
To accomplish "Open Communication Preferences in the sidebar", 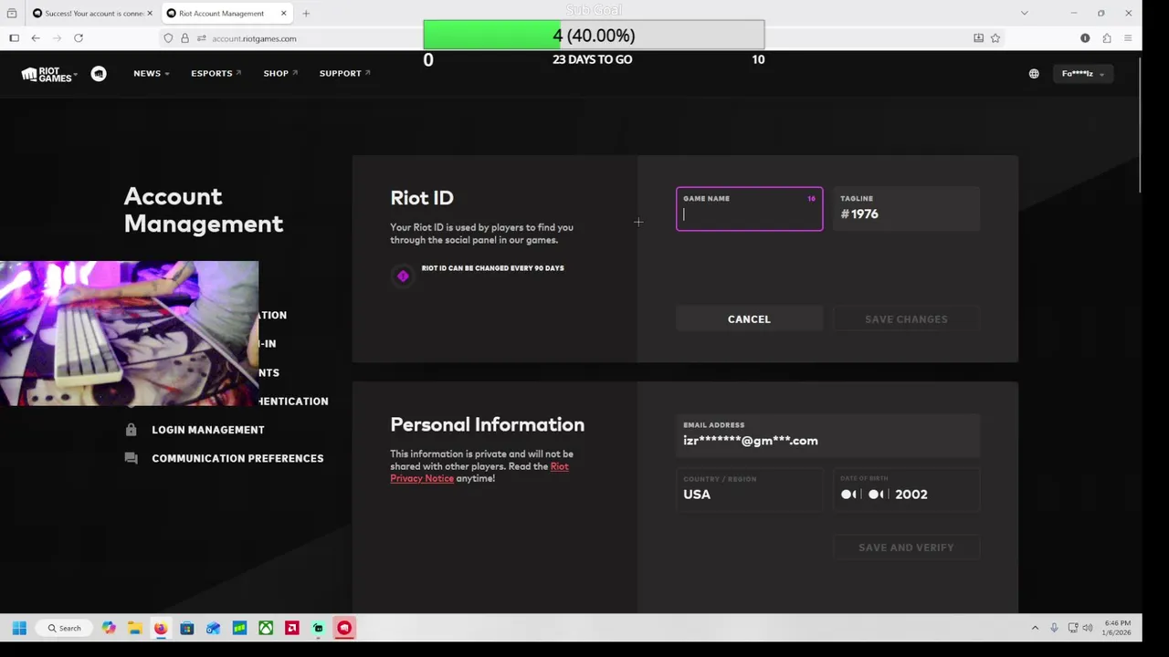I will click(x=237, y=458).
